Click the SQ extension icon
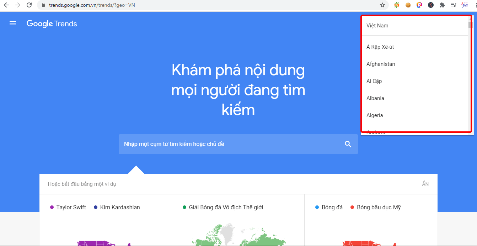This screenshot has height=246, width=477. click(397, 5)
